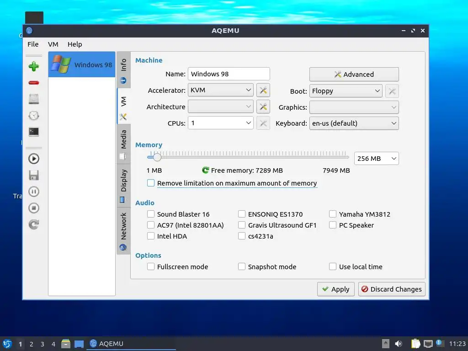Switch to Info tab
The height and width of the screenshot is (351, 468).
[x=123, y=70]
